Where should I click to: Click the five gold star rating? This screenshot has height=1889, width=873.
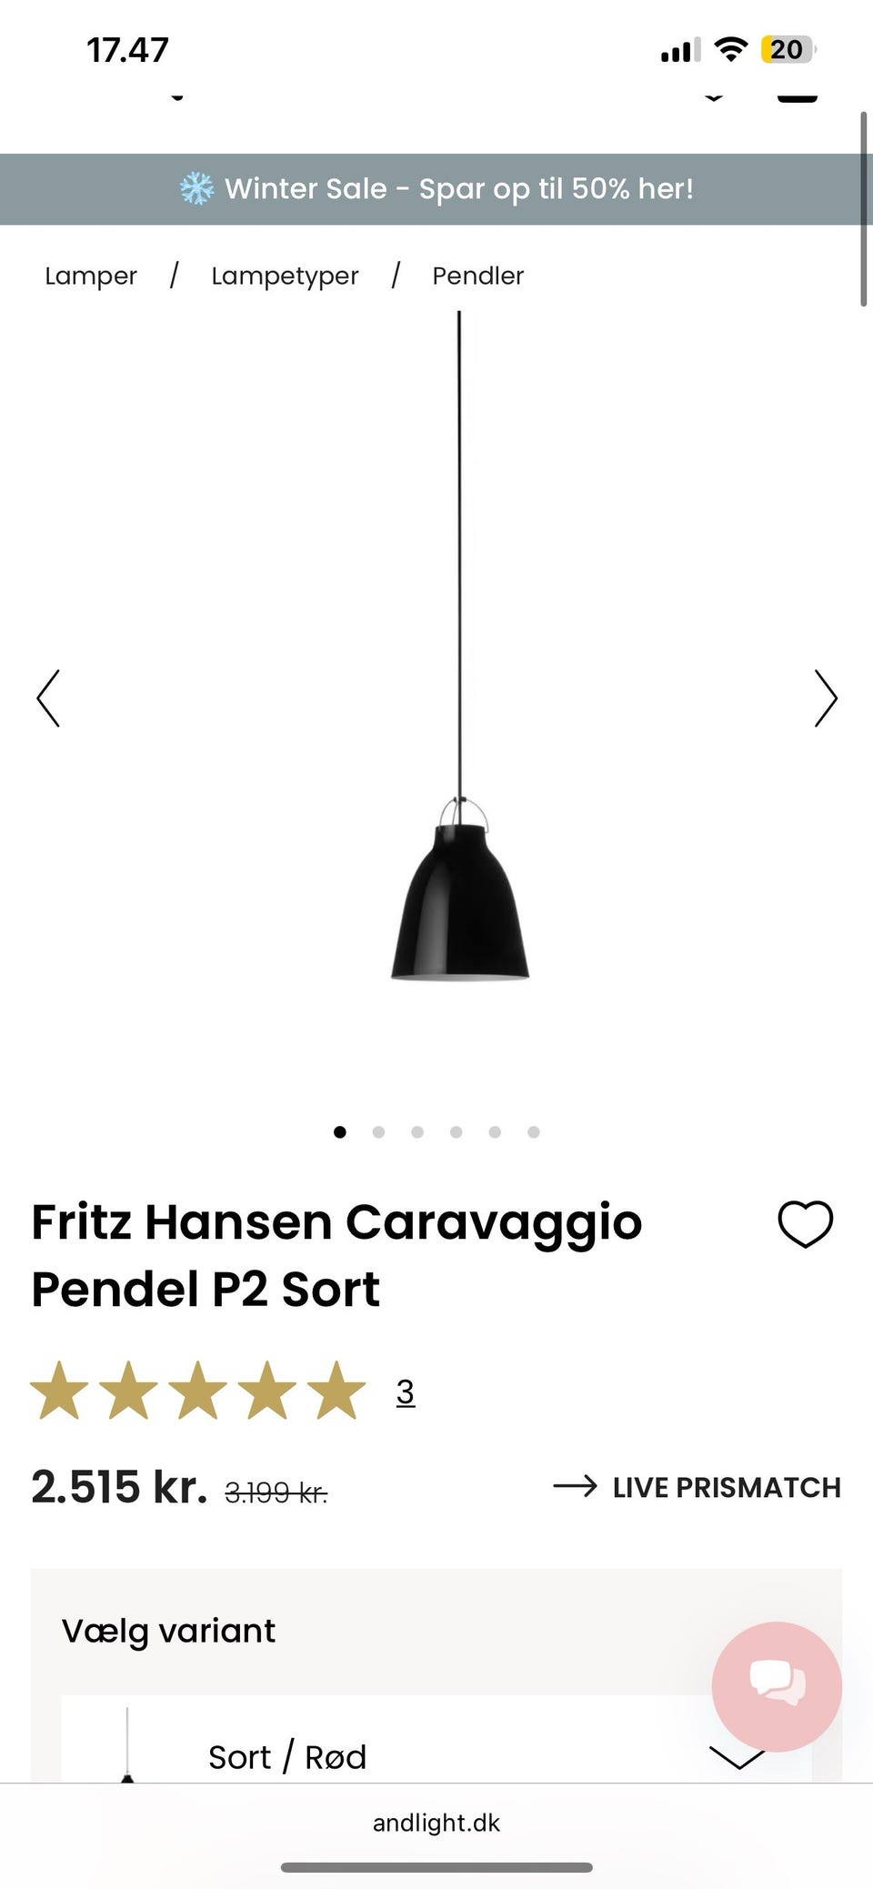(x=198, y=1391)
